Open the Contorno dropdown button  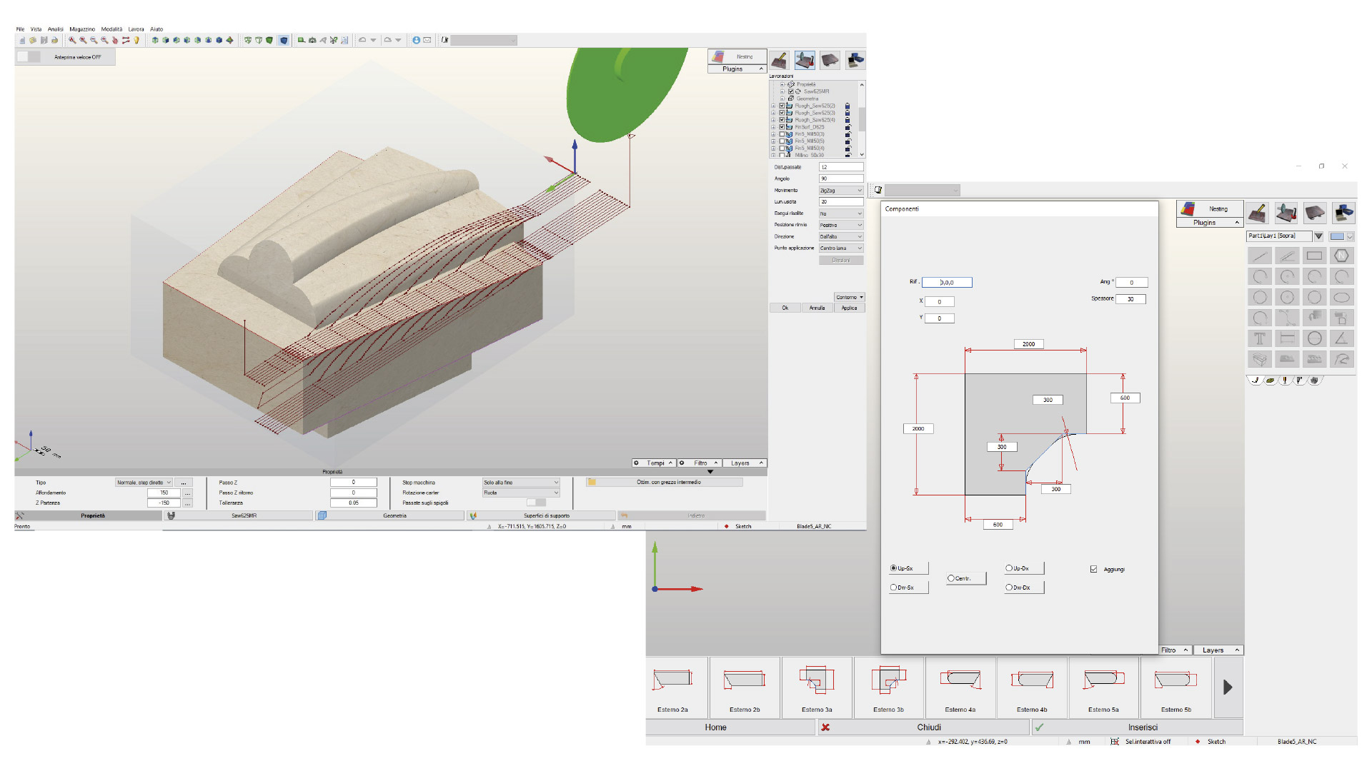pos(849,297)
